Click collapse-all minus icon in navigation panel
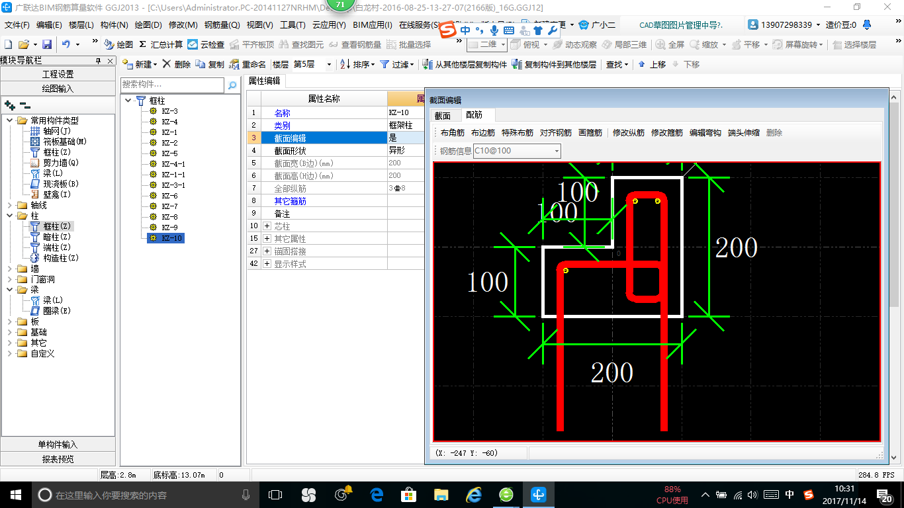The height and width of the screenshot is (508, 904). click(24, 105)
